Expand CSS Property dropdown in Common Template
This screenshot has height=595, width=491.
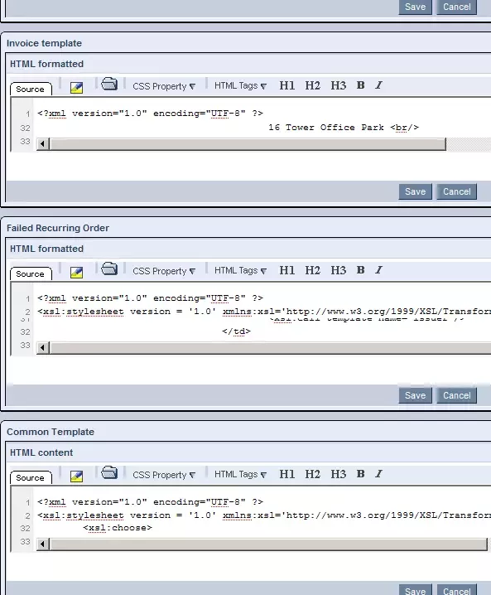(164, 475)
